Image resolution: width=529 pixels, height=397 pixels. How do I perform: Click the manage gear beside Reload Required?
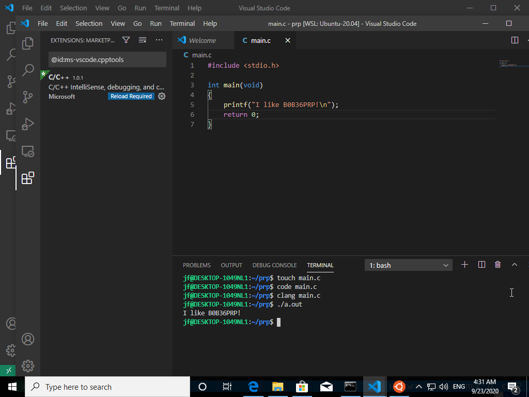click(162, 96)
